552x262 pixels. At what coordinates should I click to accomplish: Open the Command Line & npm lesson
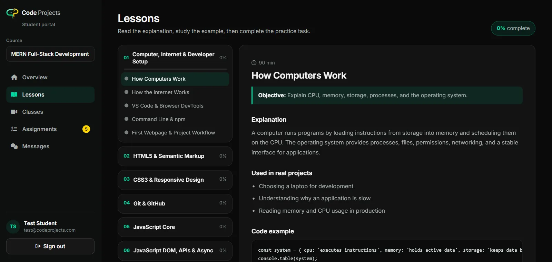pyautogui.click(x=175, y=119)
